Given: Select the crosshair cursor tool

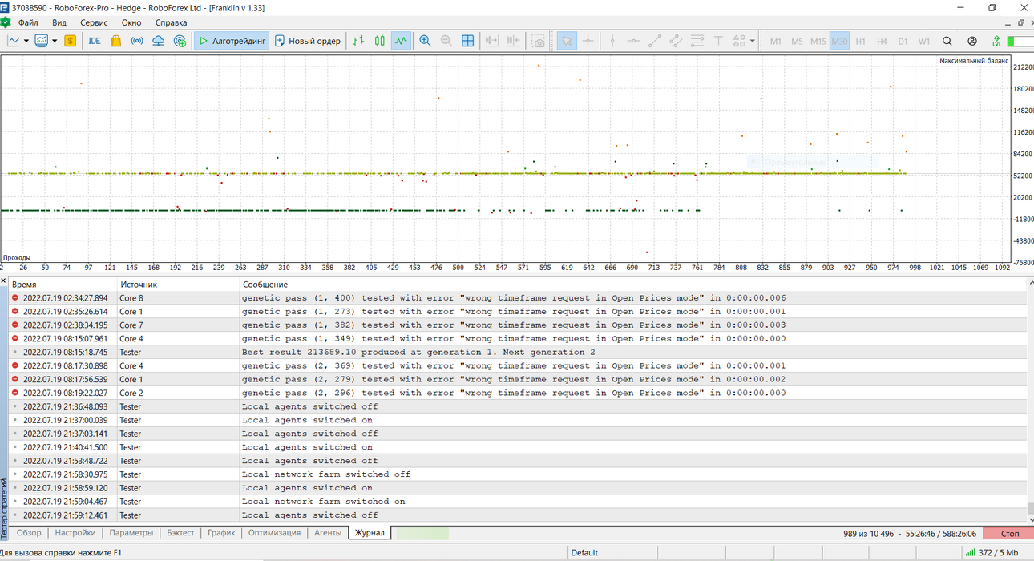Looking at the screenshot, I should 588,41.
